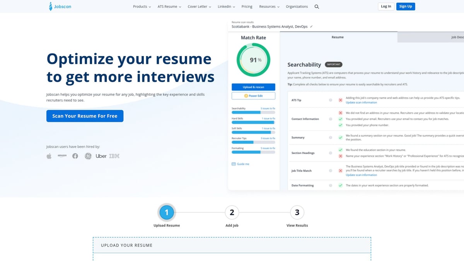This screenshot has height=261, width=464.
Task: Click the green check in Summary row
Action: pos(340,137)
